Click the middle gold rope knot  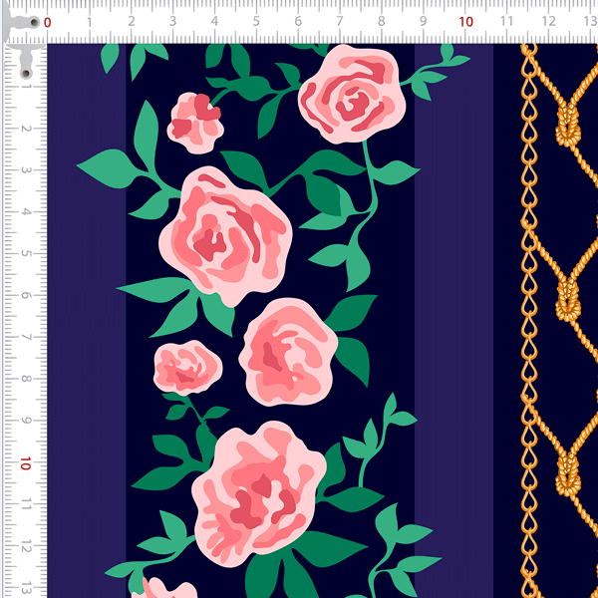(x=569, y=295)
